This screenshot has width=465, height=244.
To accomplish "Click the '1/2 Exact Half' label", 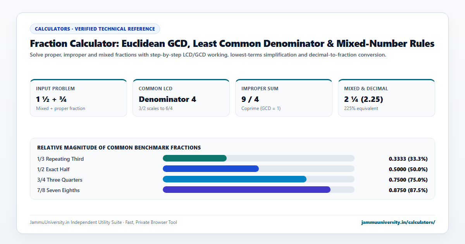I will click(53, 169).
